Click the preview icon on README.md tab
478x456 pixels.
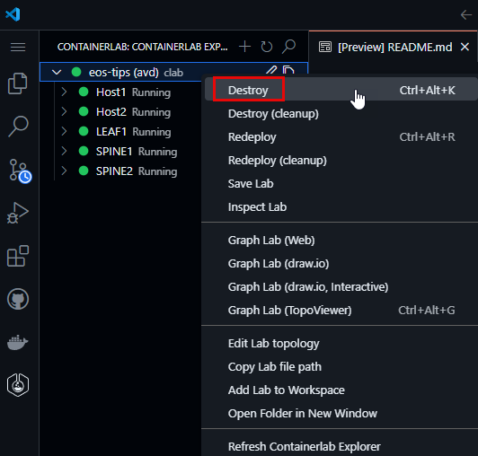325,47
